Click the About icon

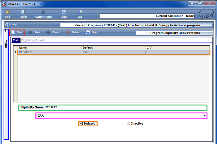click(x=64, y=14)
